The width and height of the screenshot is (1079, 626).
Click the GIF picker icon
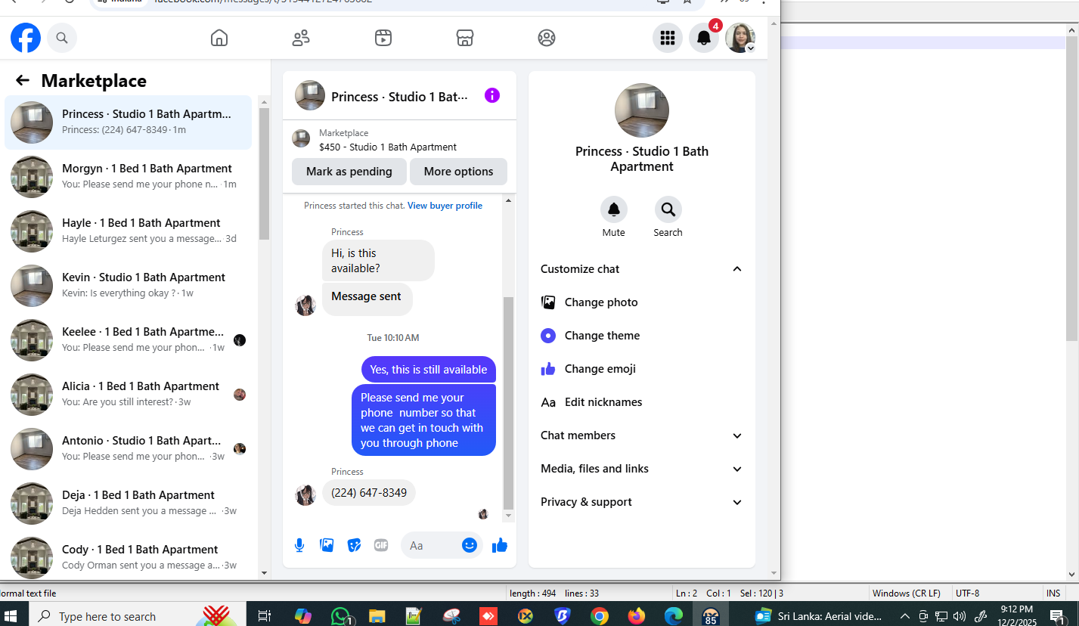click(x=381, y=545)
